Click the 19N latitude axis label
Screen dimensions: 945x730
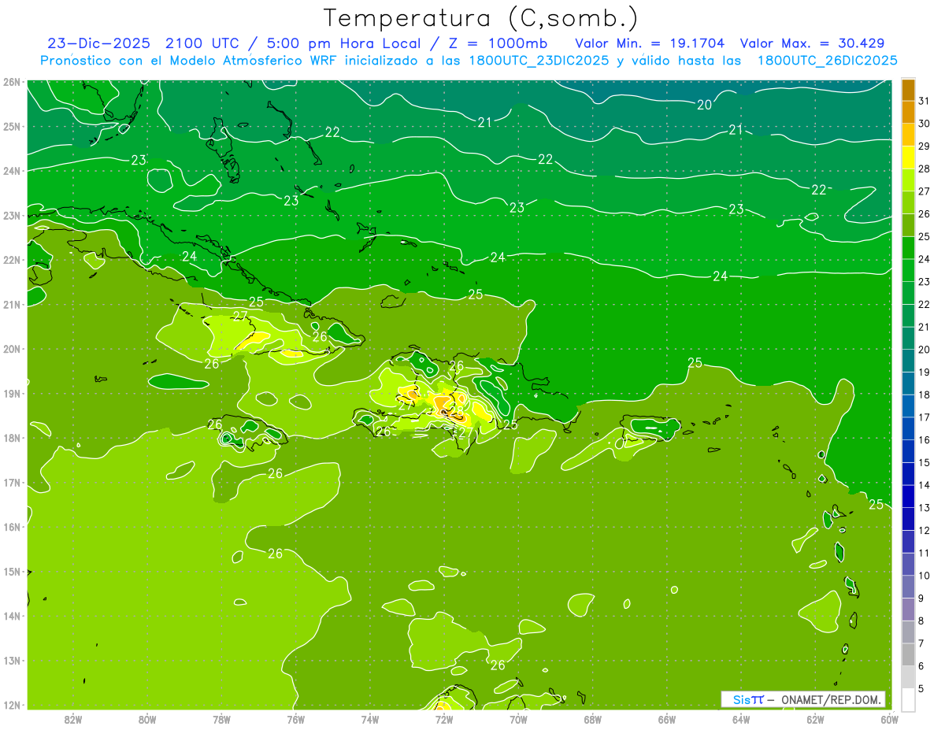[11, 393]
